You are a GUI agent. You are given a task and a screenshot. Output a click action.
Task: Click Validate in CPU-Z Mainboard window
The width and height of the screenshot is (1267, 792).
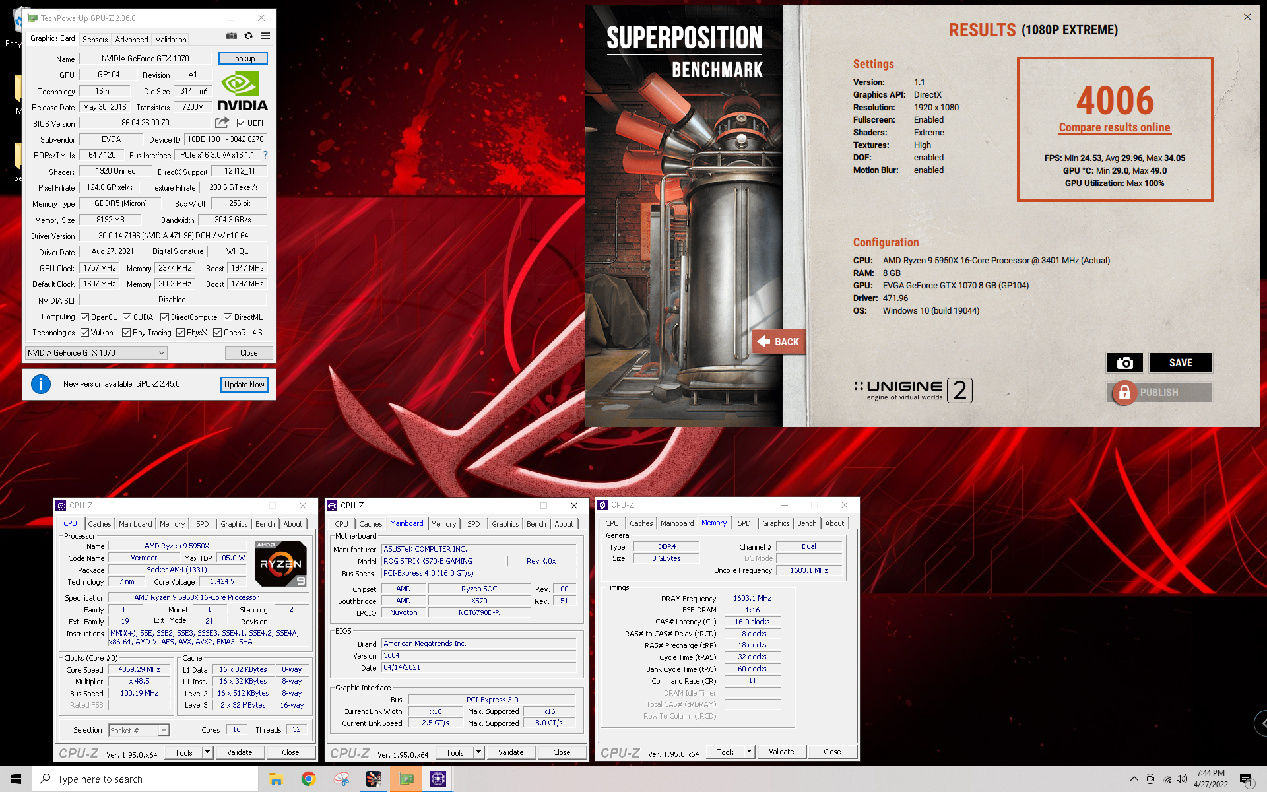511,752
